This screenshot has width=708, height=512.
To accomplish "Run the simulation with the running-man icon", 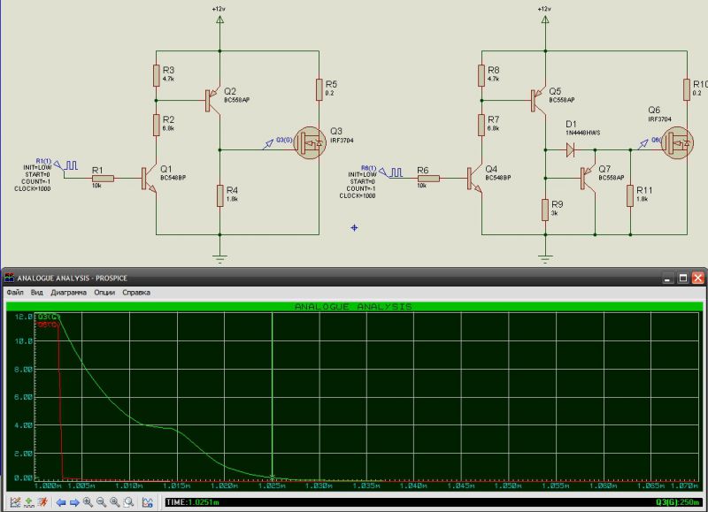I will (x=42, y=502).
